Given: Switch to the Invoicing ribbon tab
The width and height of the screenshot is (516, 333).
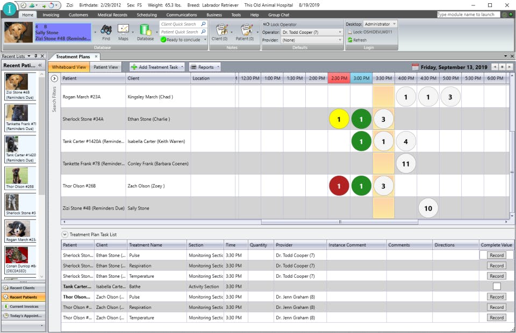Looking at the screenshot, I should pos(52,15).
